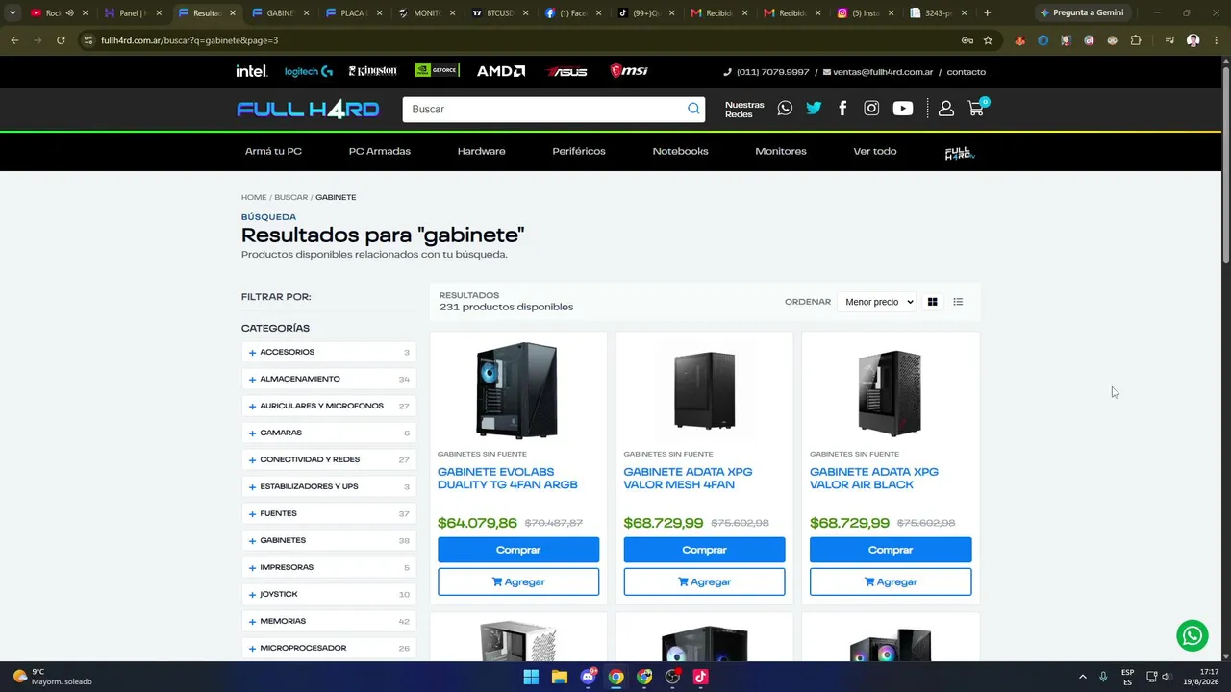Open the Periféricos menu
Viewport: 1231px width, 692px height.
click(579, 151)
